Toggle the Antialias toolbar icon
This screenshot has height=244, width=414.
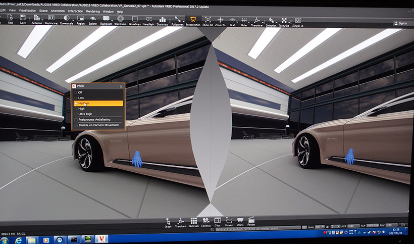(36, 18)
